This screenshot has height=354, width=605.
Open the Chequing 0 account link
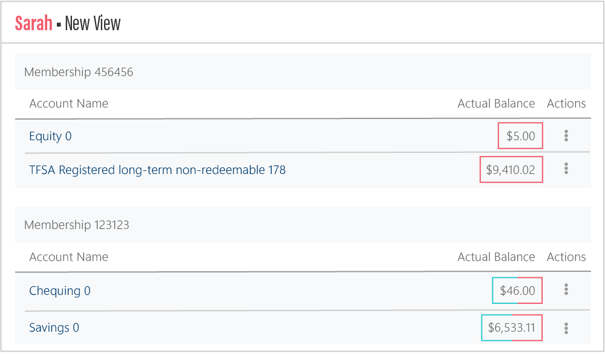[60, 291]
